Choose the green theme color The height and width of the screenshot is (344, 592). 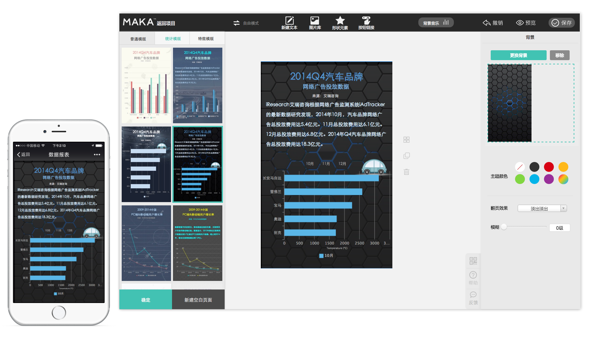[520, 179]
